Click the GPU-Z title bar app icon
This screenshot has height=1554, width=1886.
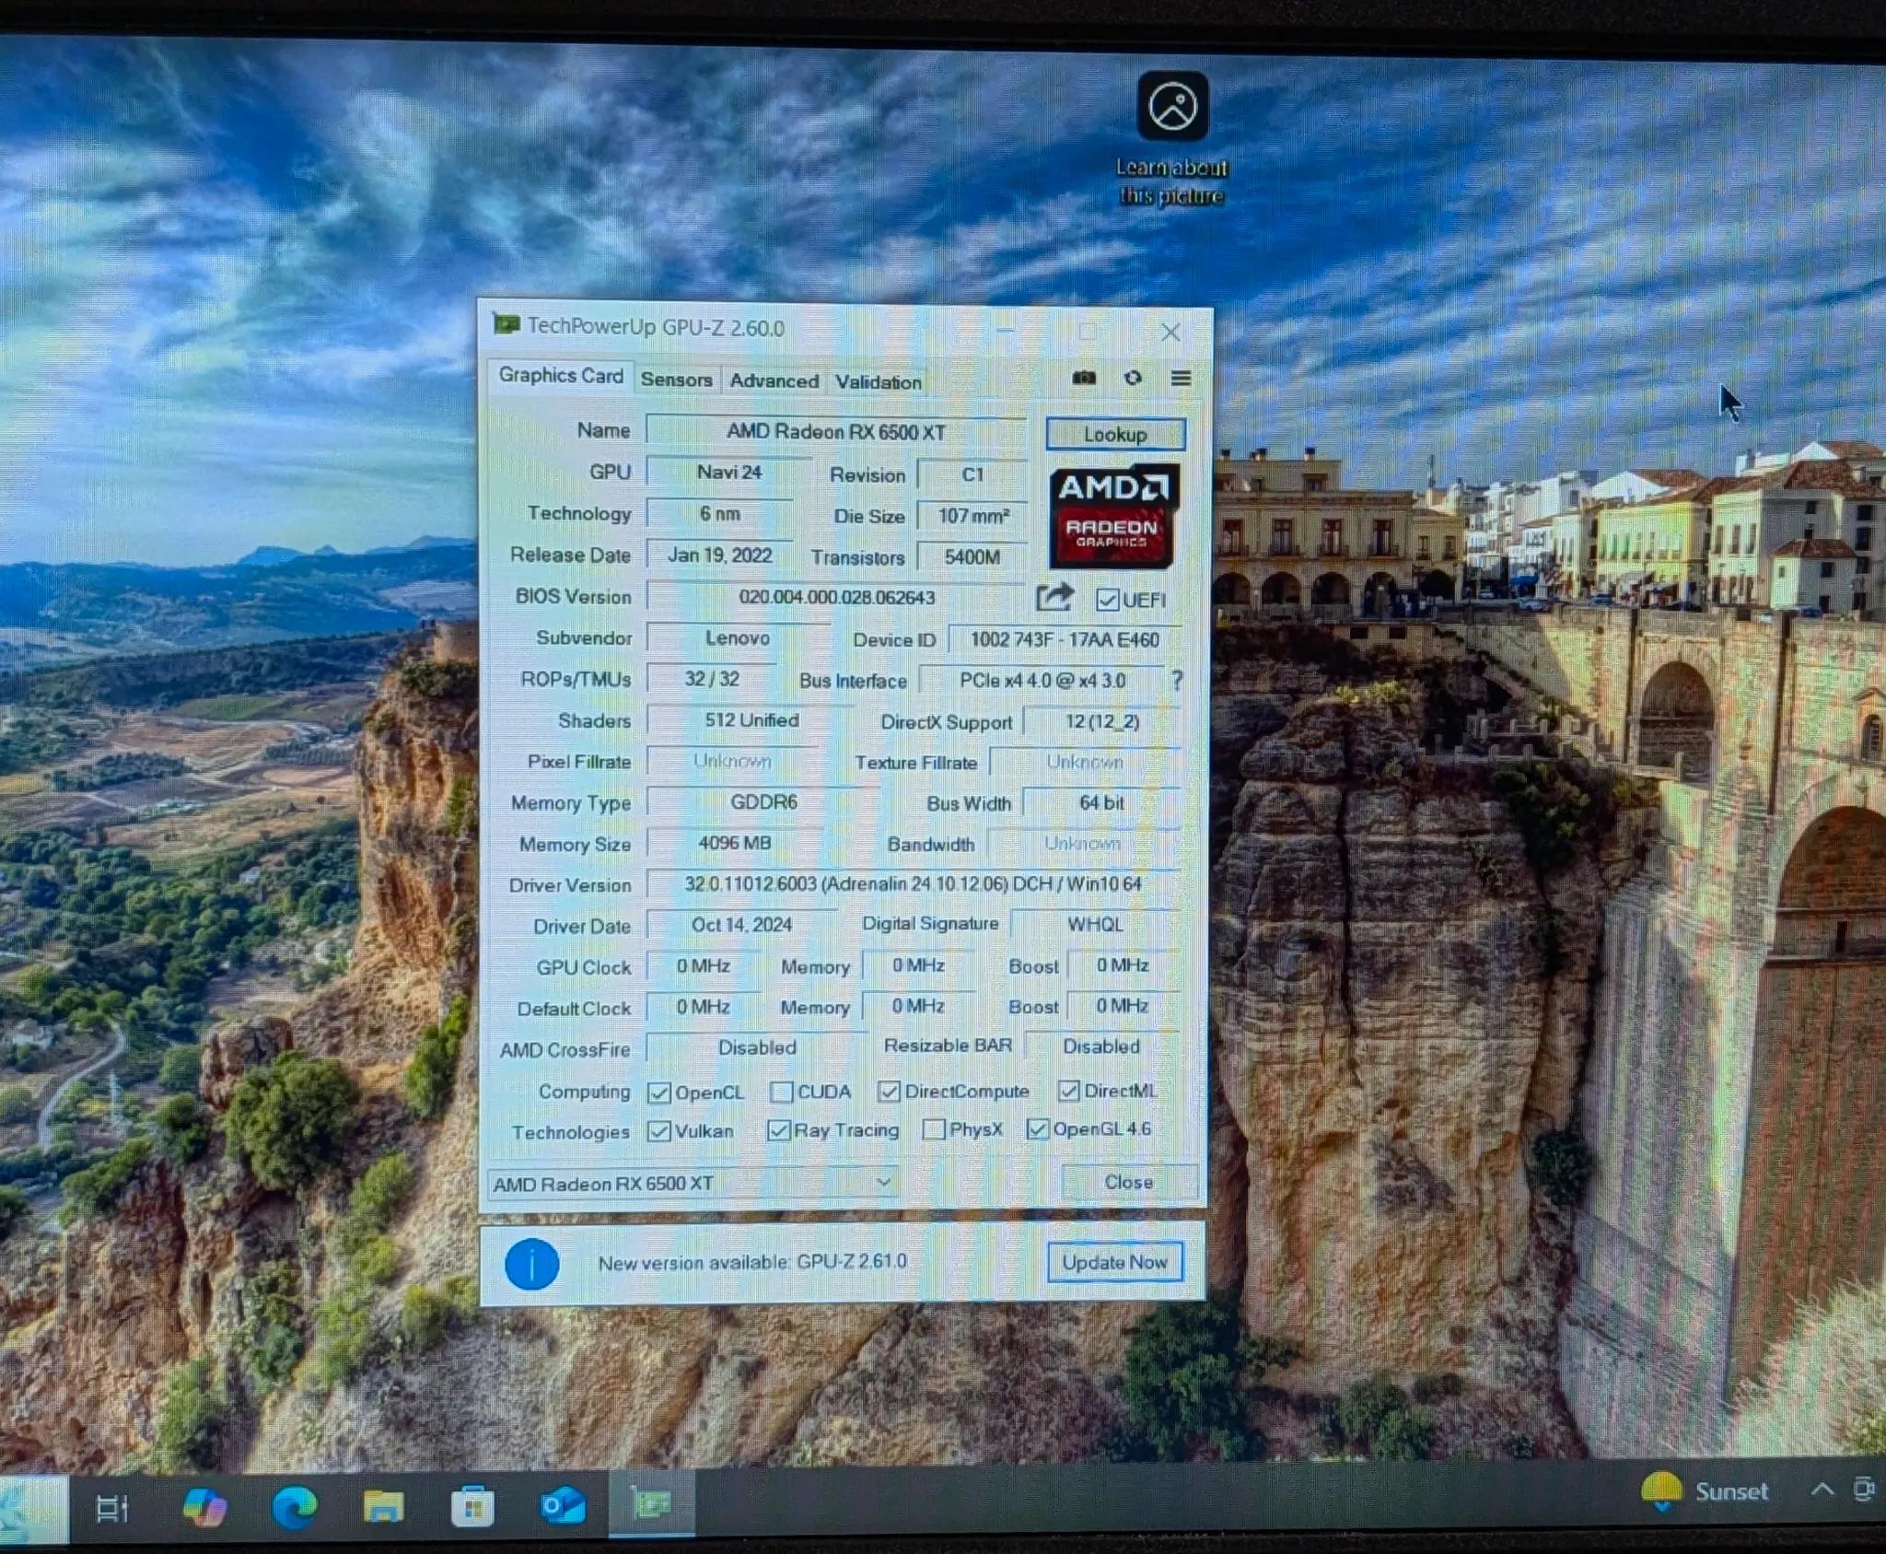tap(506, 324)
